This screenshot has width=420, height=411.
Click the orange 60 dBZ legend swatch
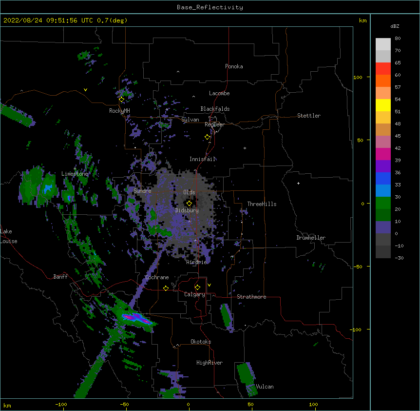(383, 81)
